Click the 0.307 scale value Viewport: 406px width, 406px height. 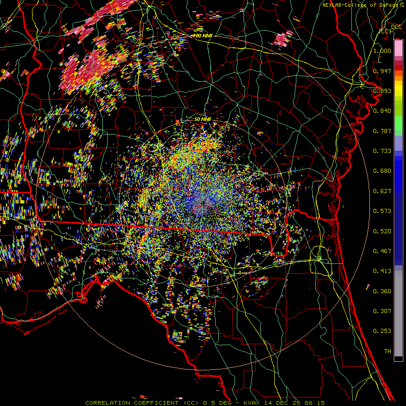(x=382, y=311)
